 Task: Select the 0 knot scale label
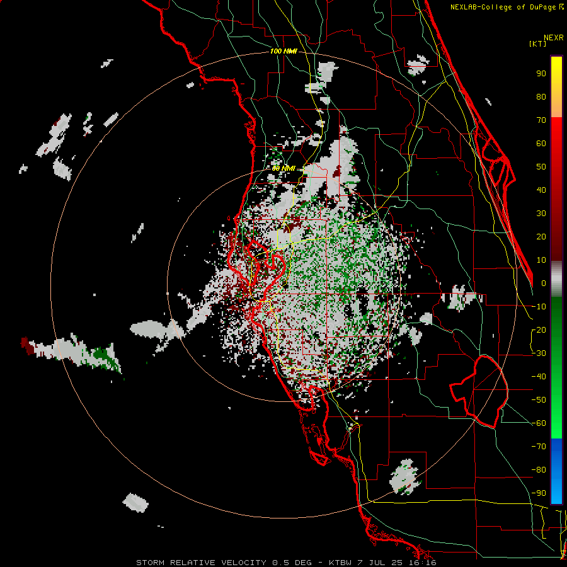(544, 283)
